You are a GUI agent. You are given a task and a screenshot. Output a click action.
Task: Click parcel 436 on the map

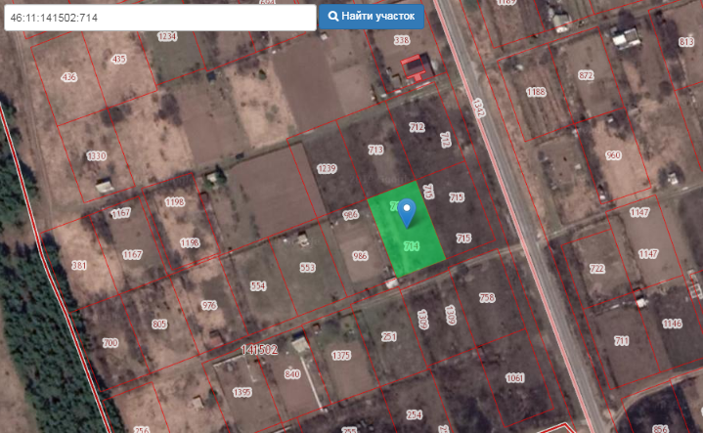pos(68,77)
